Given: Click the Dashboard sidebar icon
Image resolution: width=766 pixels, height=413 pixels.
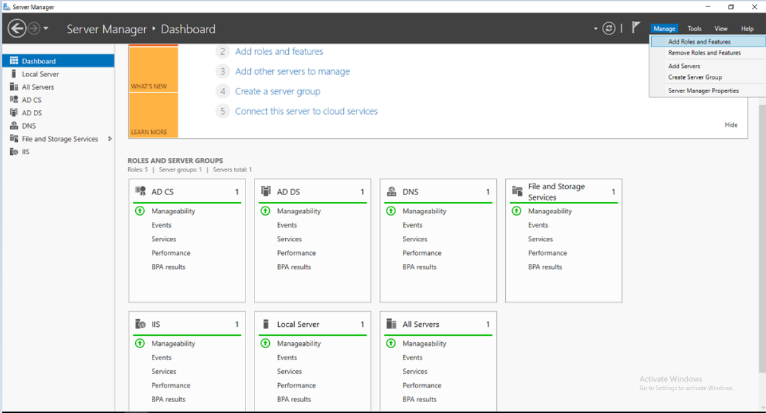Looking at the screenshot, I should click(14, 61).
